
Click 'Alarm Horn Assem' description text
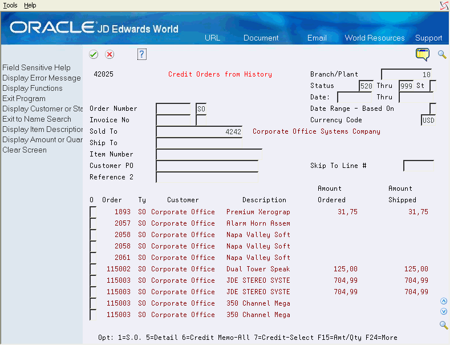[258, 223]
